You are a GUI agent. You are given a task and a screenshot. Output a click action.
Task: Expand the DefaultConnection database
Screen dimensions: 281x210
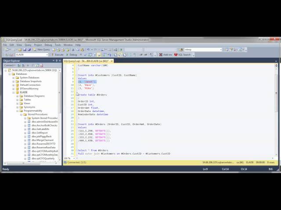pos(14,85)
